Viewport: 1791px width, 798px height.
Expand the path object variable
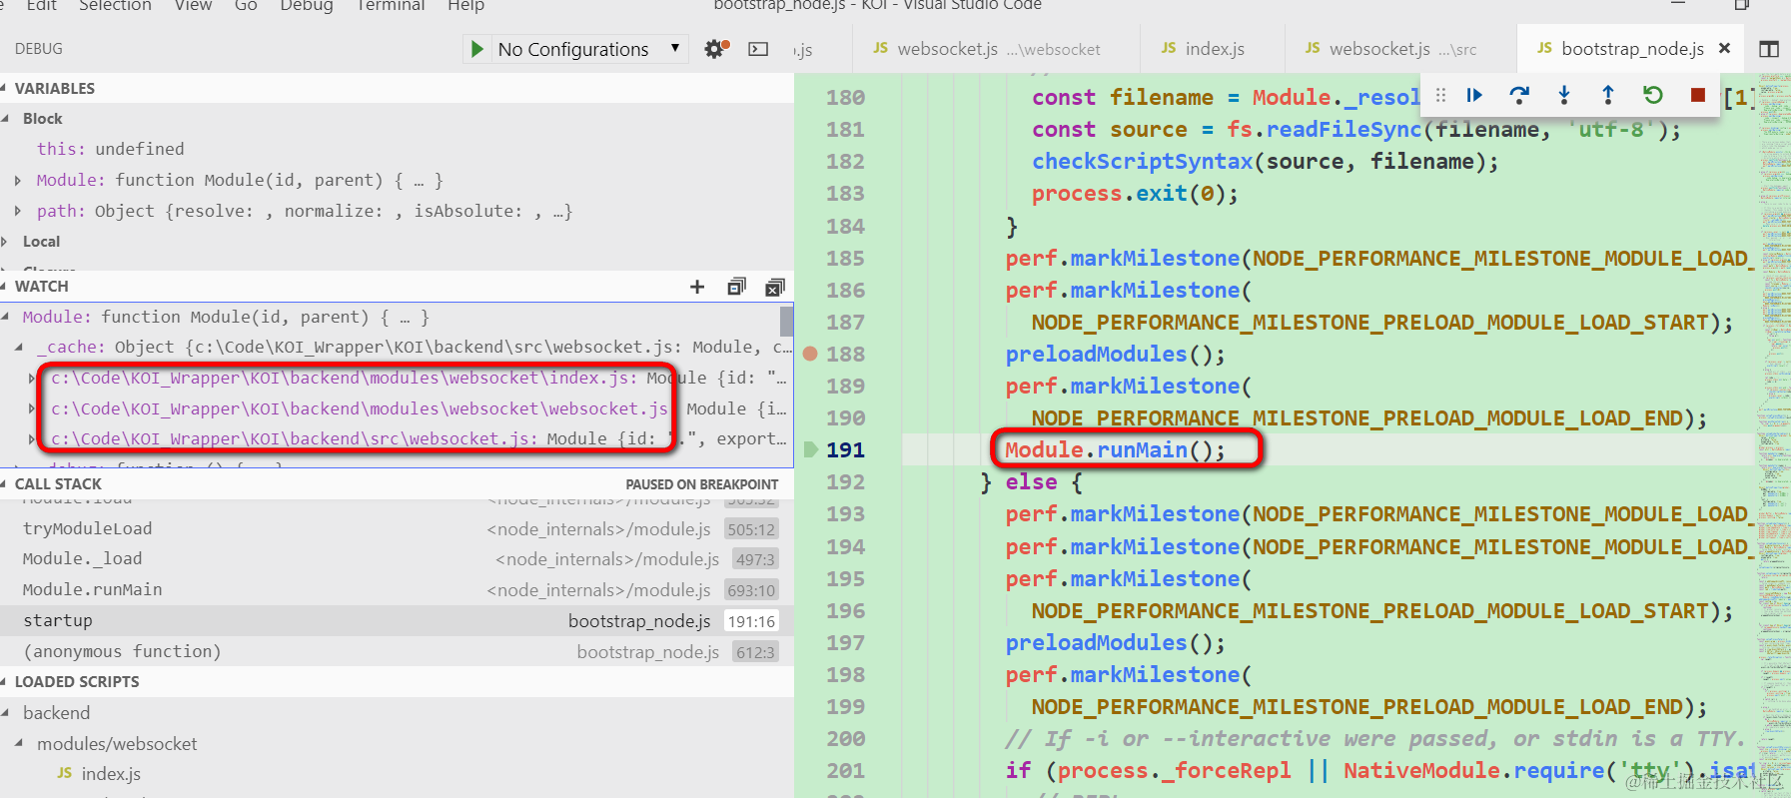click(x=18, y=211)
